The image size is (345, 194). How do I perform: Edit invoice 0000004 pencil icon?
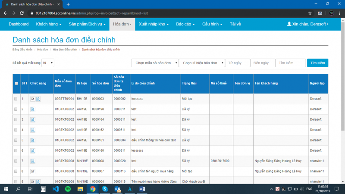coord(33,181)
